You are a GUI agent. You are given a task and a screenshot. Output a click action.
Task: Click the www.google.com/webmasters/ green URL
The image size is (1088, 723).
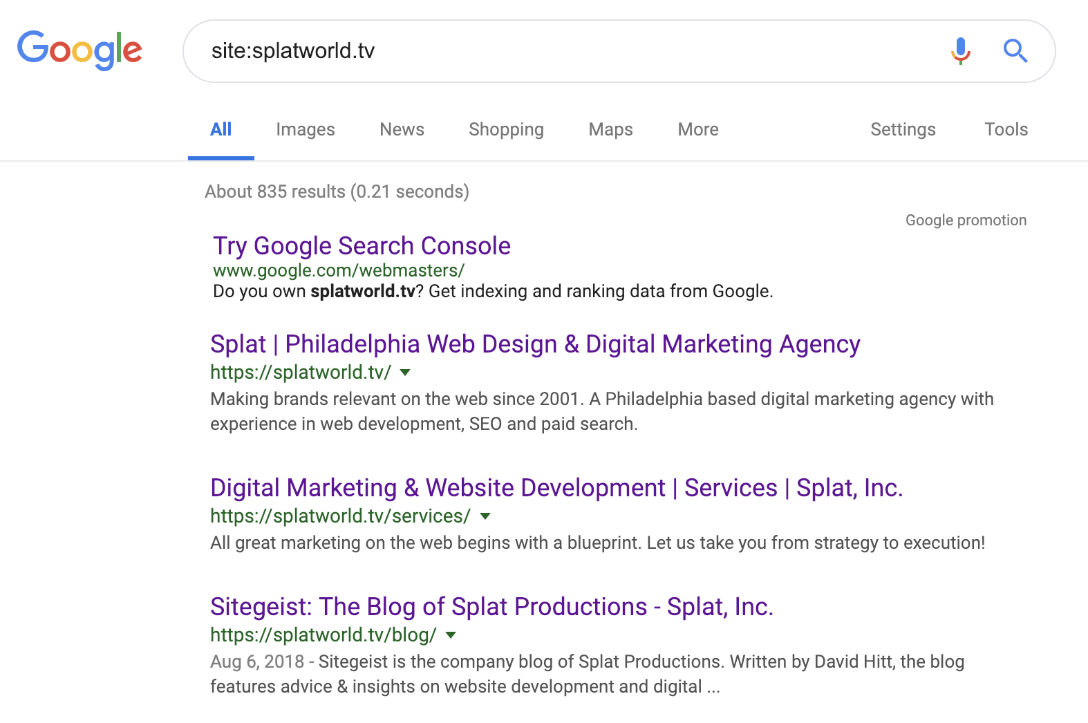tap(338, 270)
